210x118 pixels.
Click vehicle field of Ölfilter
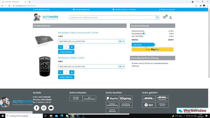point(88,67)
